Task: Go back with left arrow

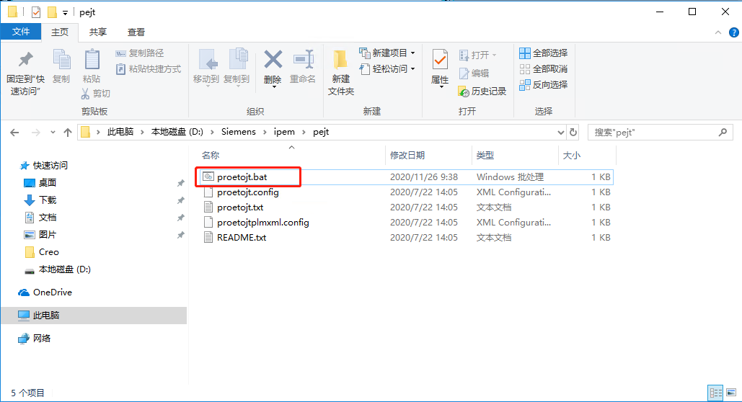Action: 14,133
